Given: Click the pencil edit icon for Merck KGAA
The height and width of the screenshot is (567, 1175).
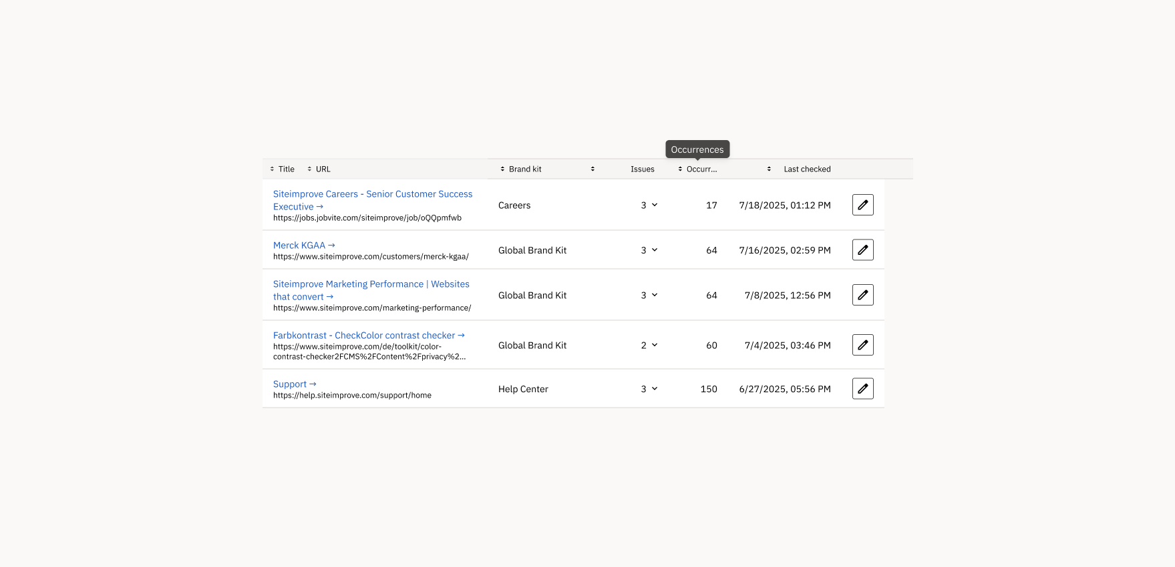Looking at the screenshot, I should (x=862, y=249).
